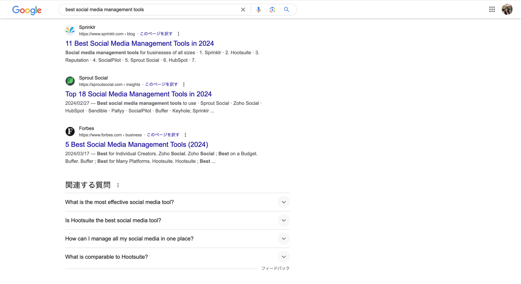Translate the Sprinklr page via このページを訳す
Image resolution: width=521 pixels, height=284 pixels.
(156, 34)
